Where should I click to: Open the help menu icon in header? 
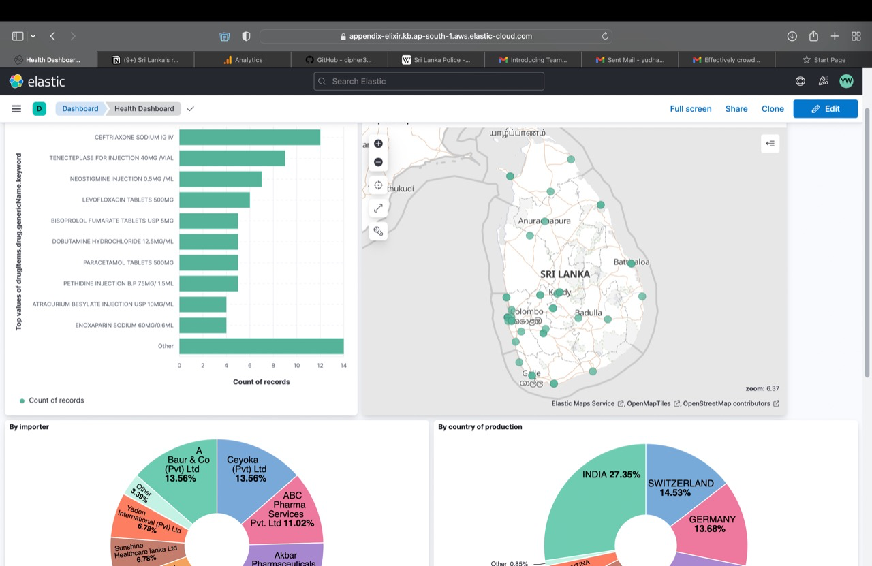pos(800,82)
